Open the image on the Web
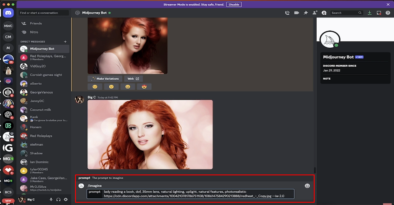394x205 pixels. [133, 78]
